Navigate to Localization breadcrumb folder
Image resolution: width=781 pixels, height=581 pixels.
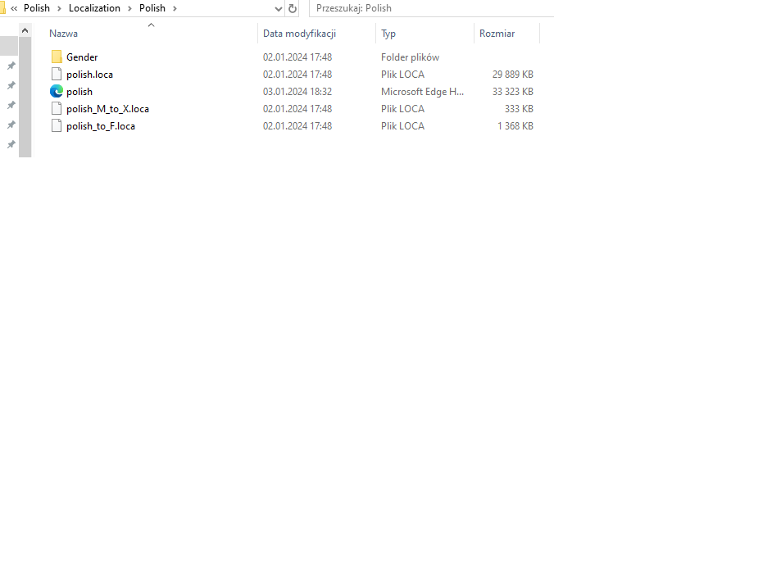coord(94,8)
